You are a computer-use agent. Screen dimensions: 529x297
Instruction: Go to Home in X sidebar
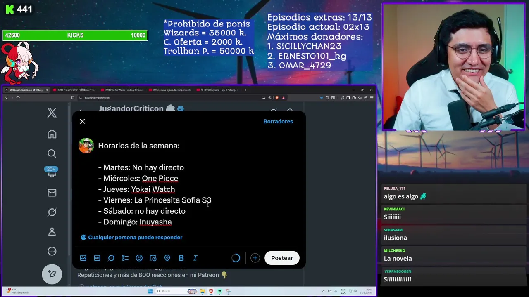coord(52,134)
